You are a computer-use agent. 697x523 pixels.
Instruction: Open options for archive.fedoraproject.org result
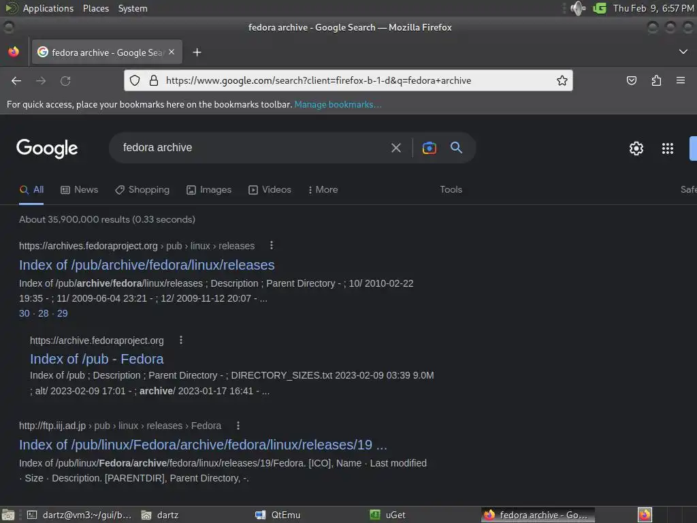pyautogui.click(x=181, y=340)
